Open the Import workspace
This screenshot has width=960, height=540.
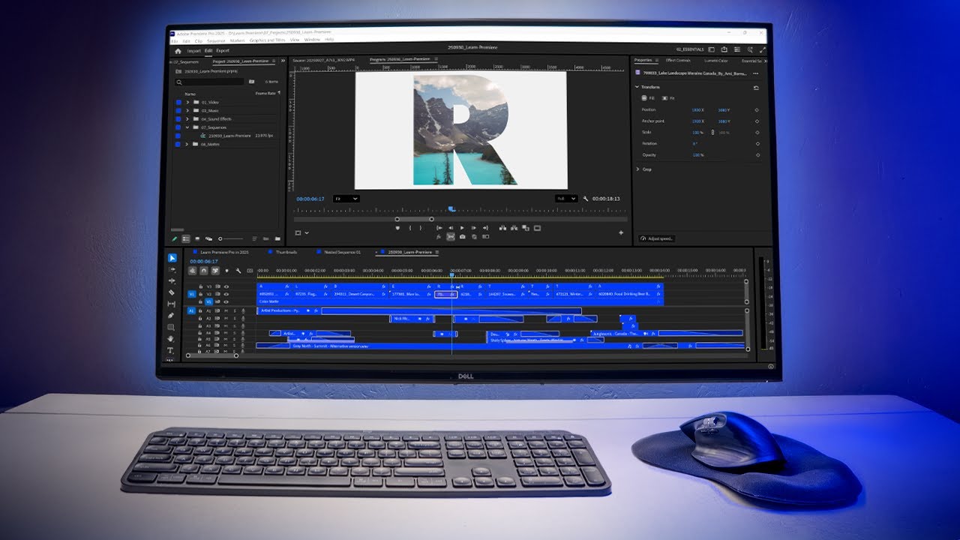click(x=193, y=50)
